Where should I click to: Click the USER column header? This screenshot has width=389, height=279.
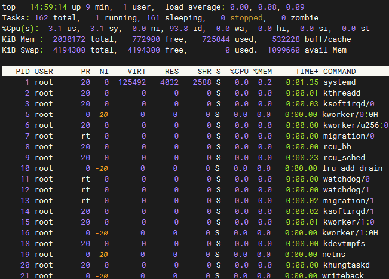44,72
